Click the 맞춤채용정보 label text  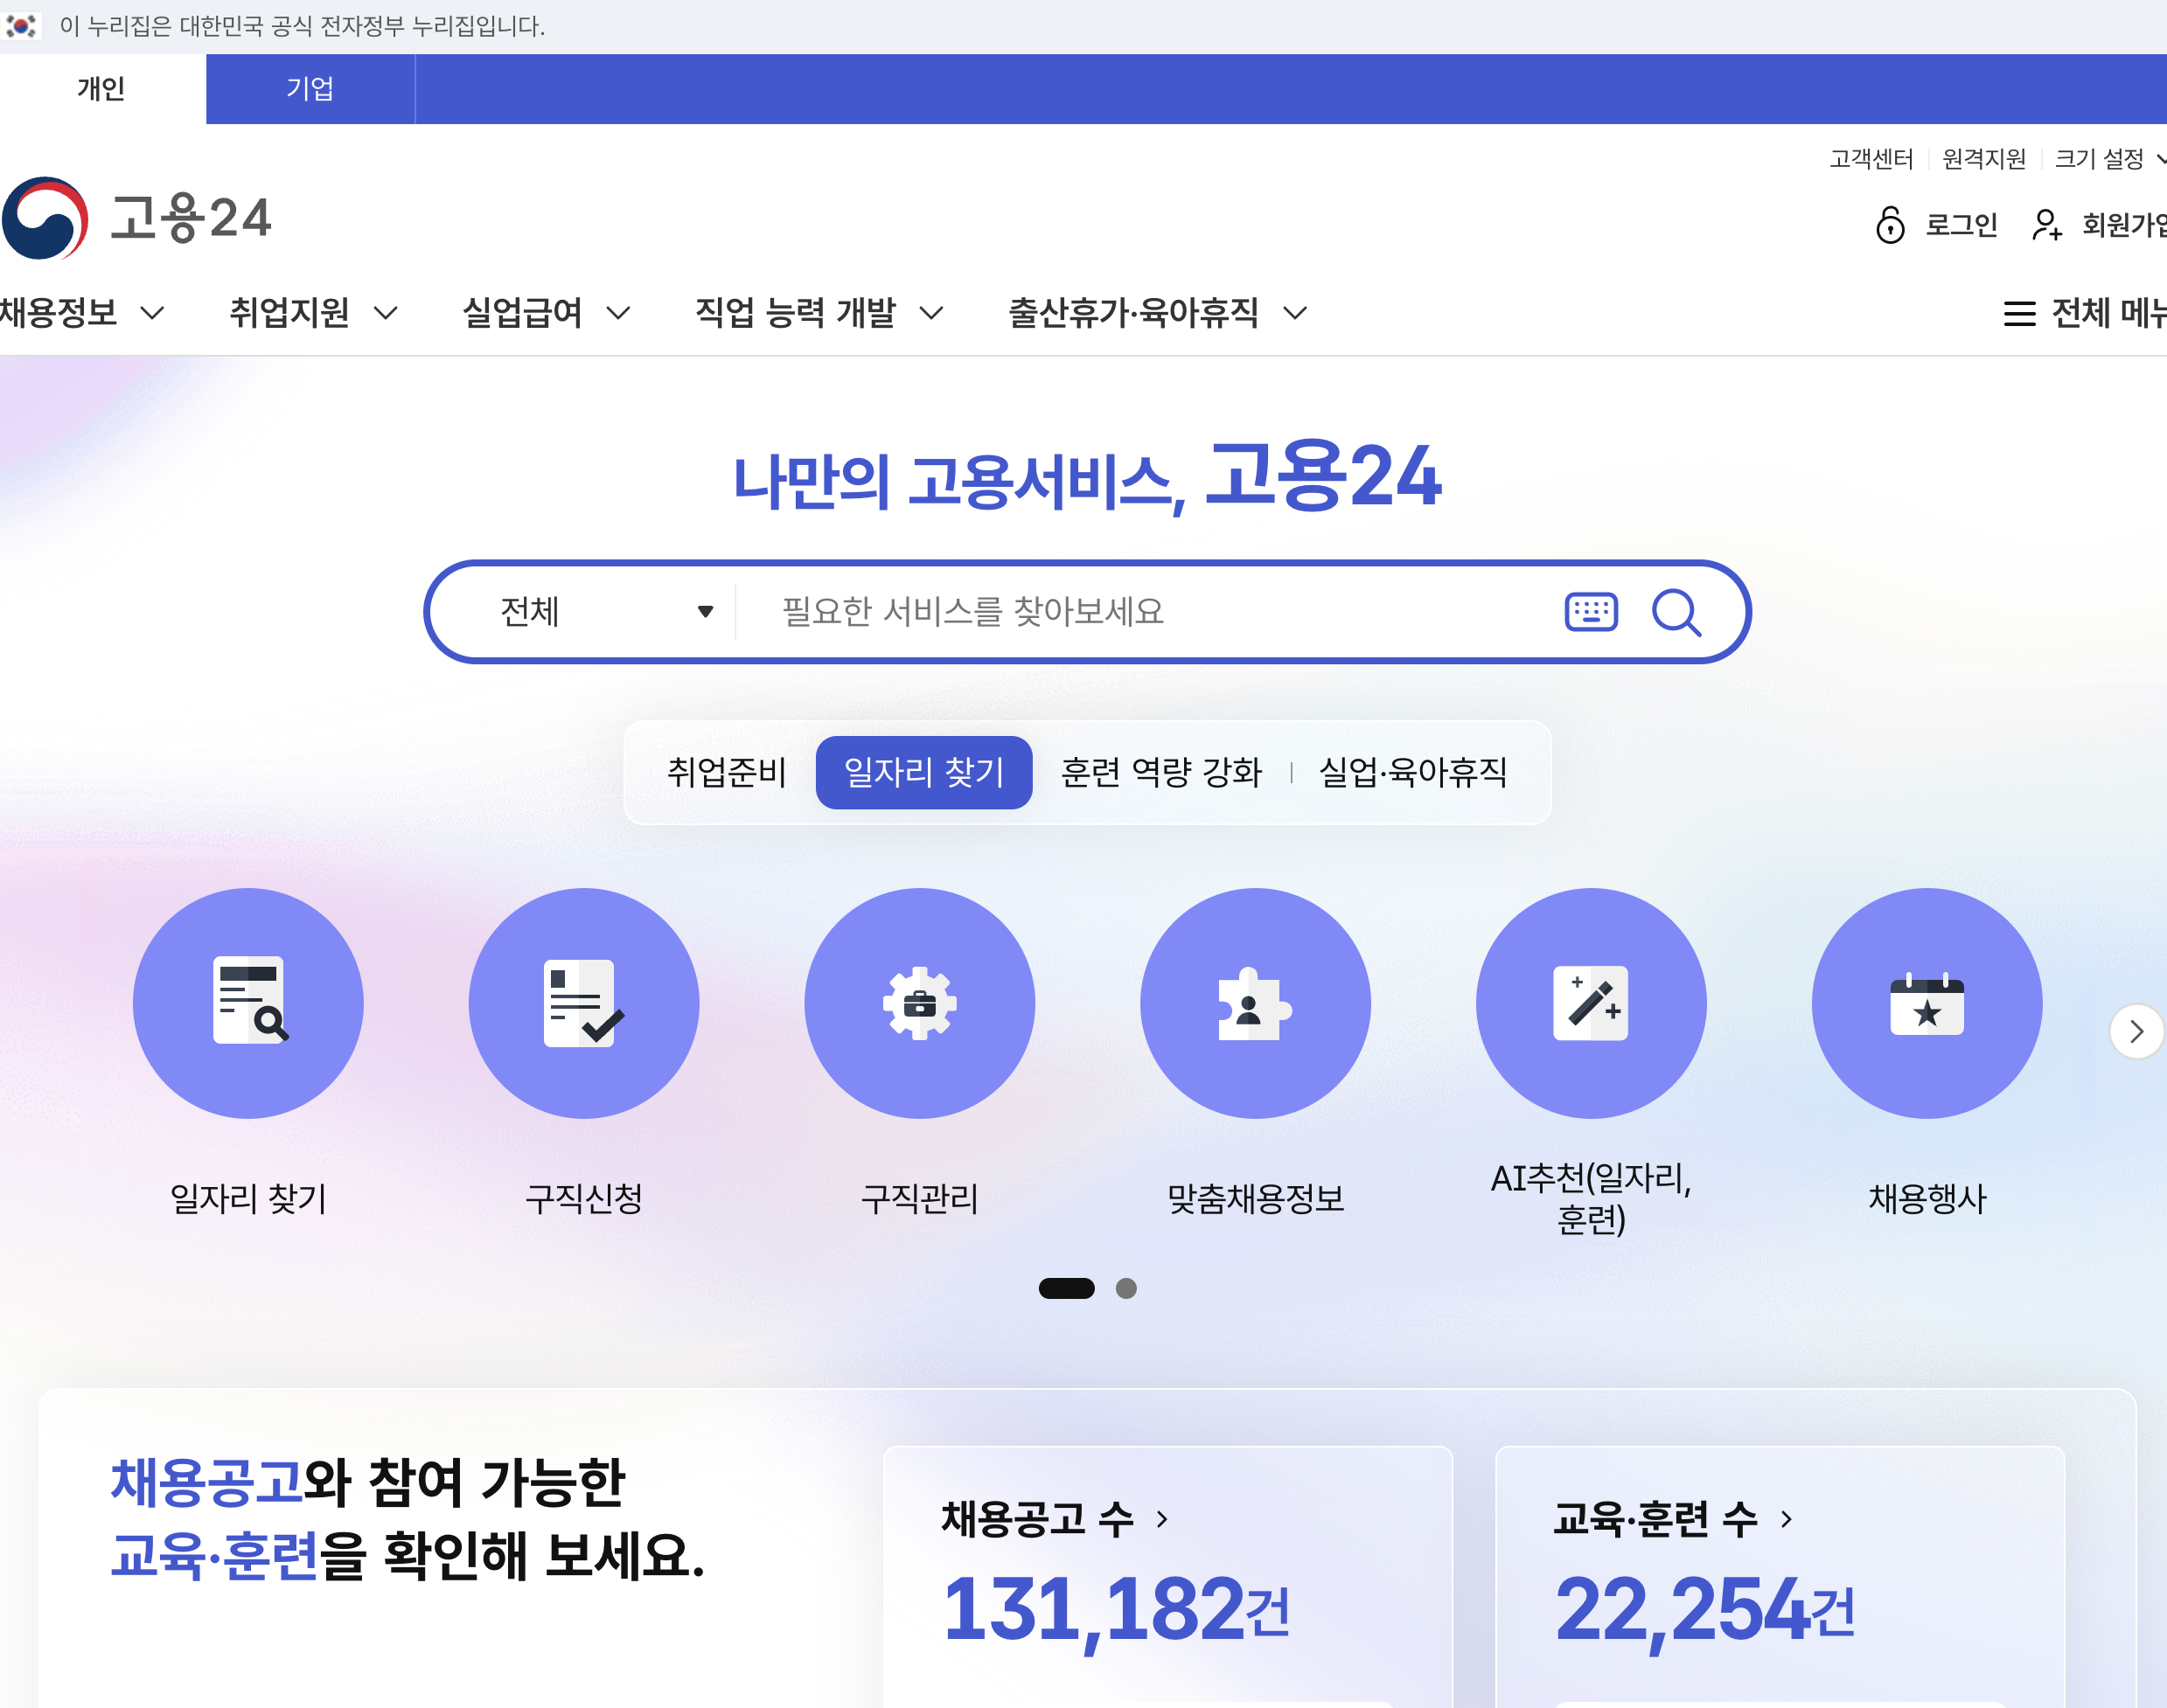coord(1256,1198)
